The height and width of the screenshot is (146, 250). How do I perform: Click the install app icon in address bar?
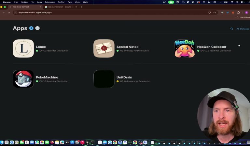(210, 13)
